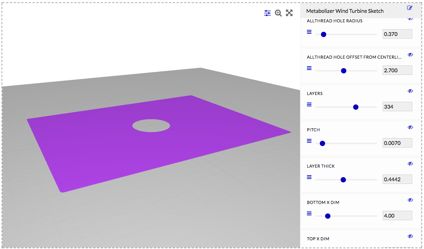Toggle visibility of the Top X Dim parameter
Screen dimensions: 424x249
[410, 236]
